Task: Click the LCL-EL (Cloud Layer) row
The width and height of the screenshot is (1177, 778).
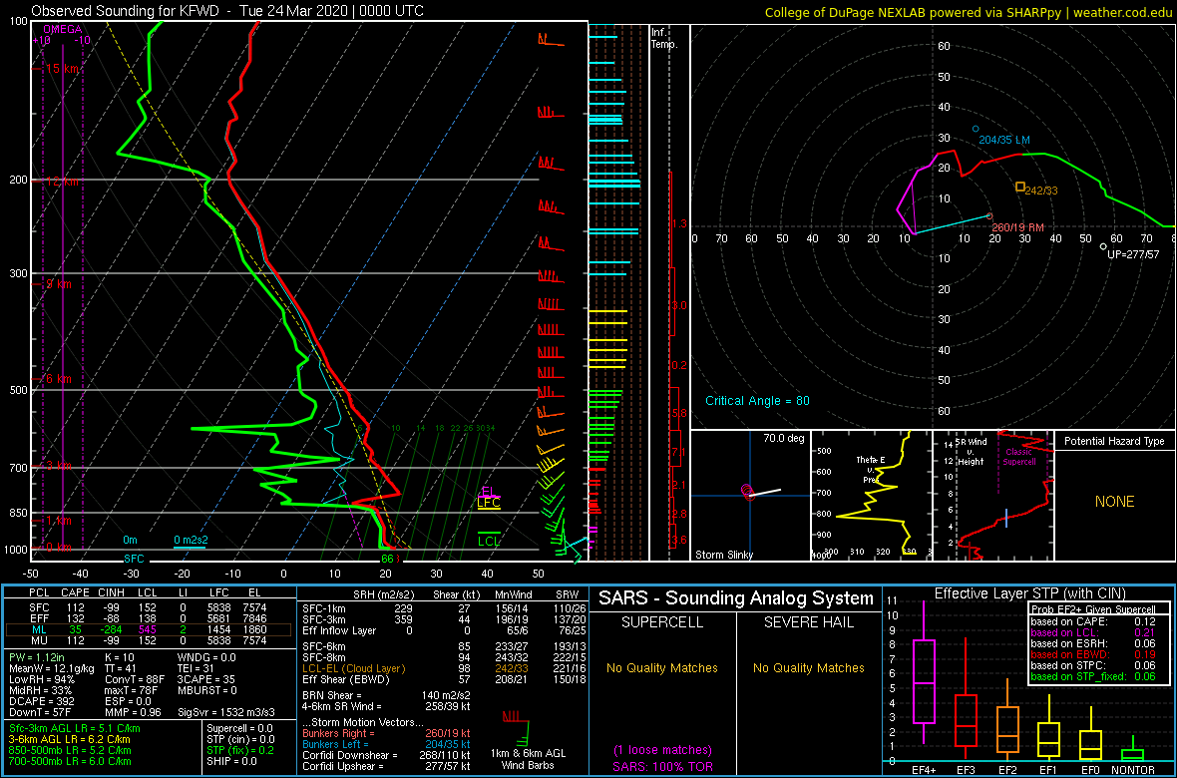Action: (443, 668)
